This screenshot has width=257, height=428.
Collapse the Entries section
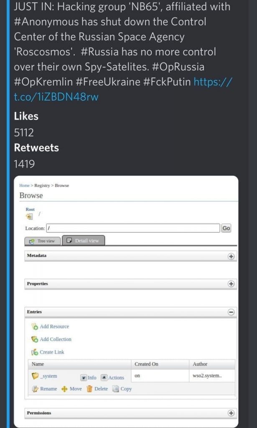point(231,312)
